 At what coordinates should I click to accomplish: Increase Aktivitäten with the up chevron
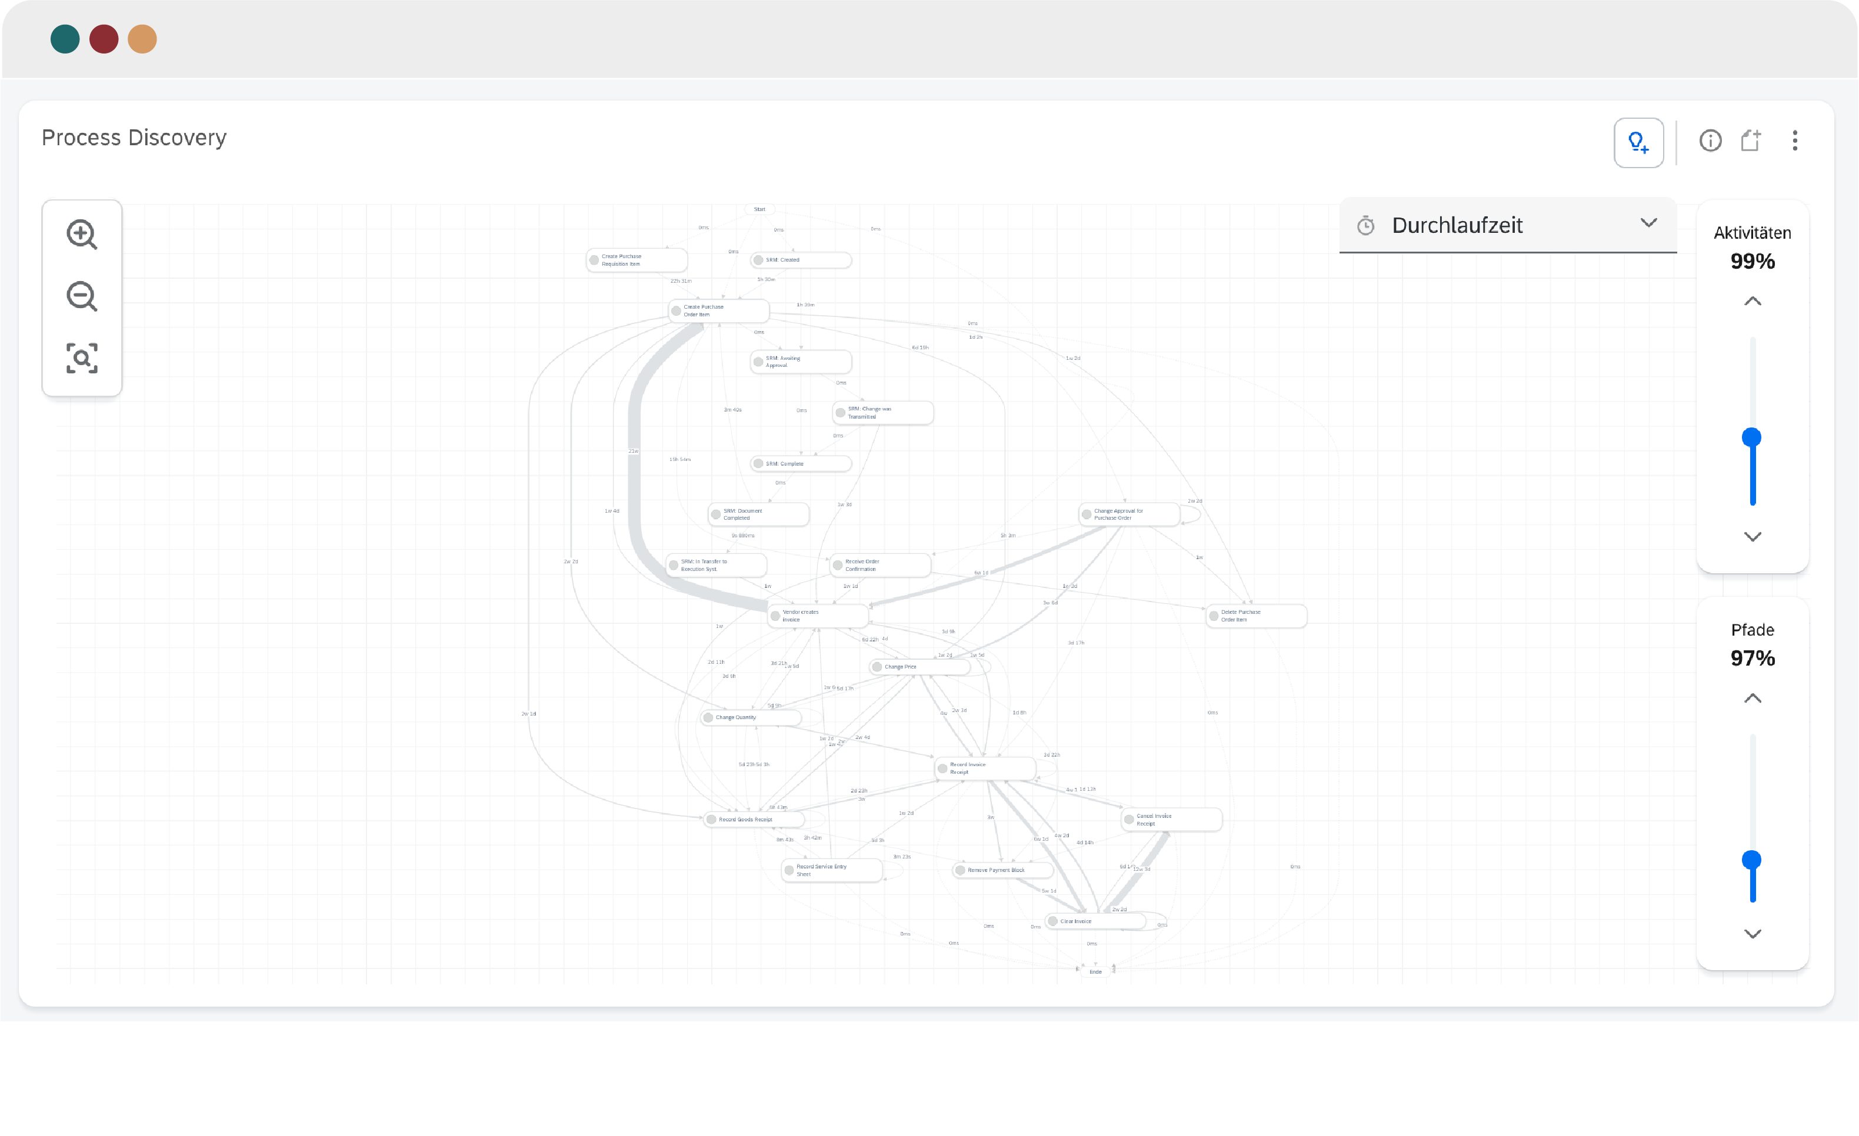pyautogui.click(x=1752, y=302)
